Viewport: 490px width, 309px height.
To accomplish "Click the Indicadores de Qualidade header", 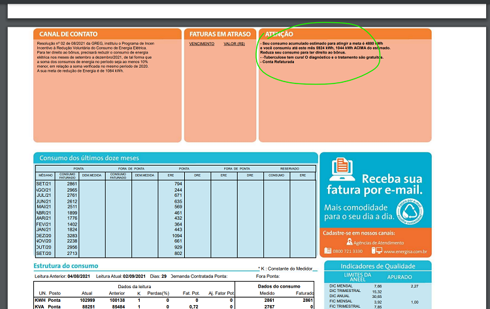I will [375, 266].
